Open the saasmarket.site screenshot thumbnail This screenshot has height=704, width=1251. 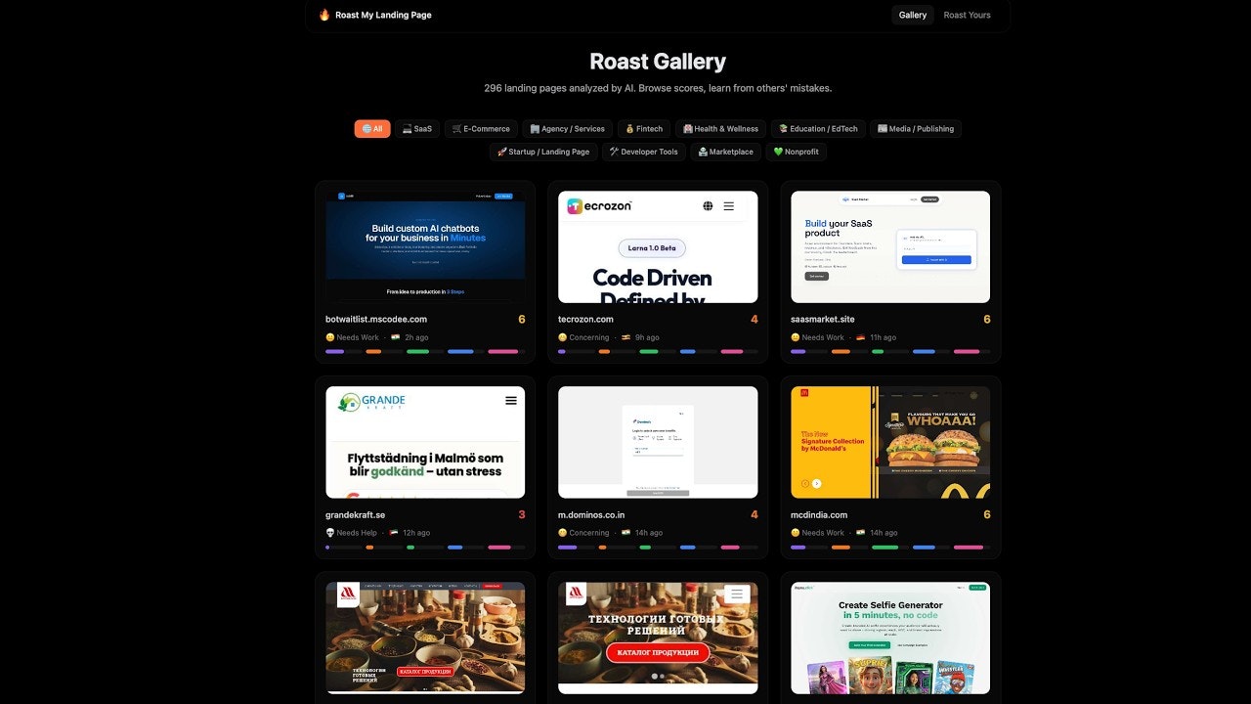[890, 246]
